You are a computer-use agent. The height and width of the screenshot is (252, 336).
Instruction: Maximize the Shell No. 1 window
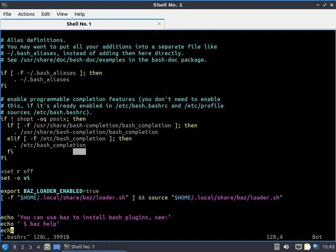(x=325, y=5)
